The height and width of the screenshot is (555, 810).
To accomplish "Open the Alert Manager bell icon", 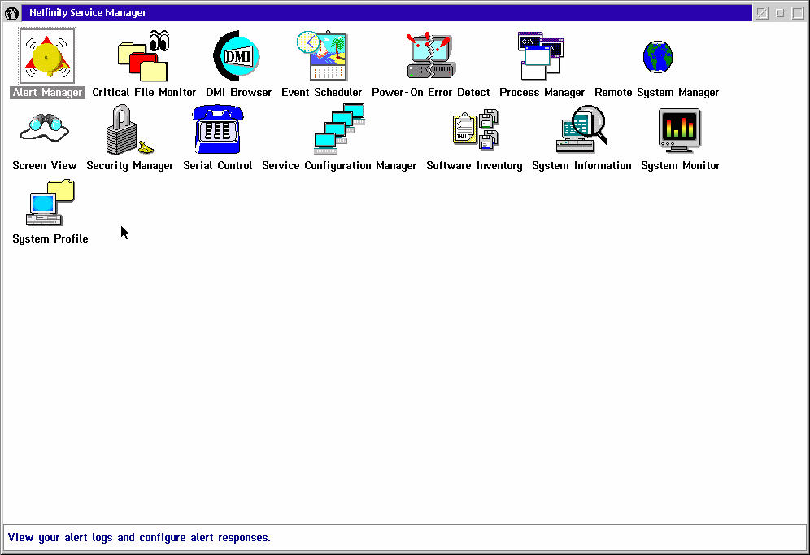I will click(x=47, y=56).
